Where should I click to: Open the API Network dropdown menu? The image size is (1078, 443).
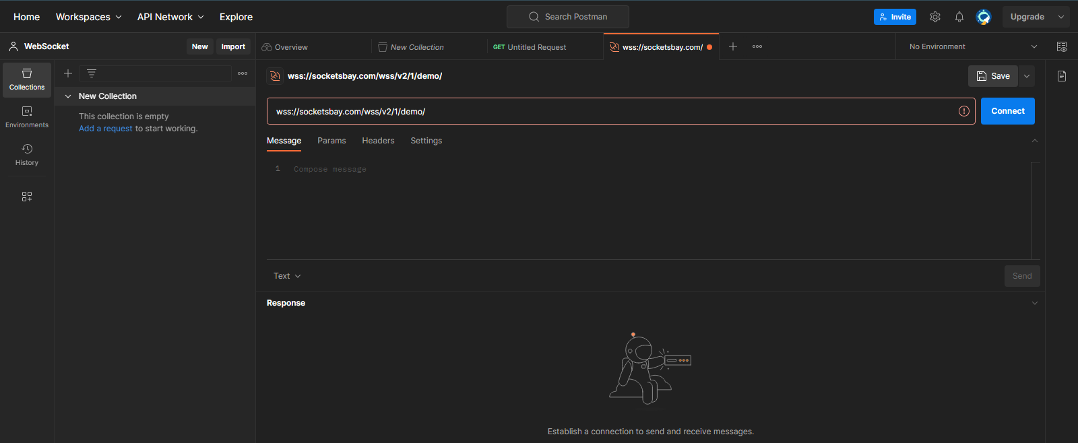[x=170, y=17]
